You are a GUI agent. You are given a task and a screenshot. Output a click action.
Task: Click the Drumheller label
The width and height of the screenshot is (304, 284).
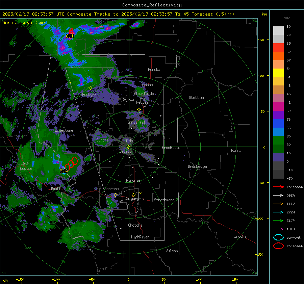(x=198, y=166)
